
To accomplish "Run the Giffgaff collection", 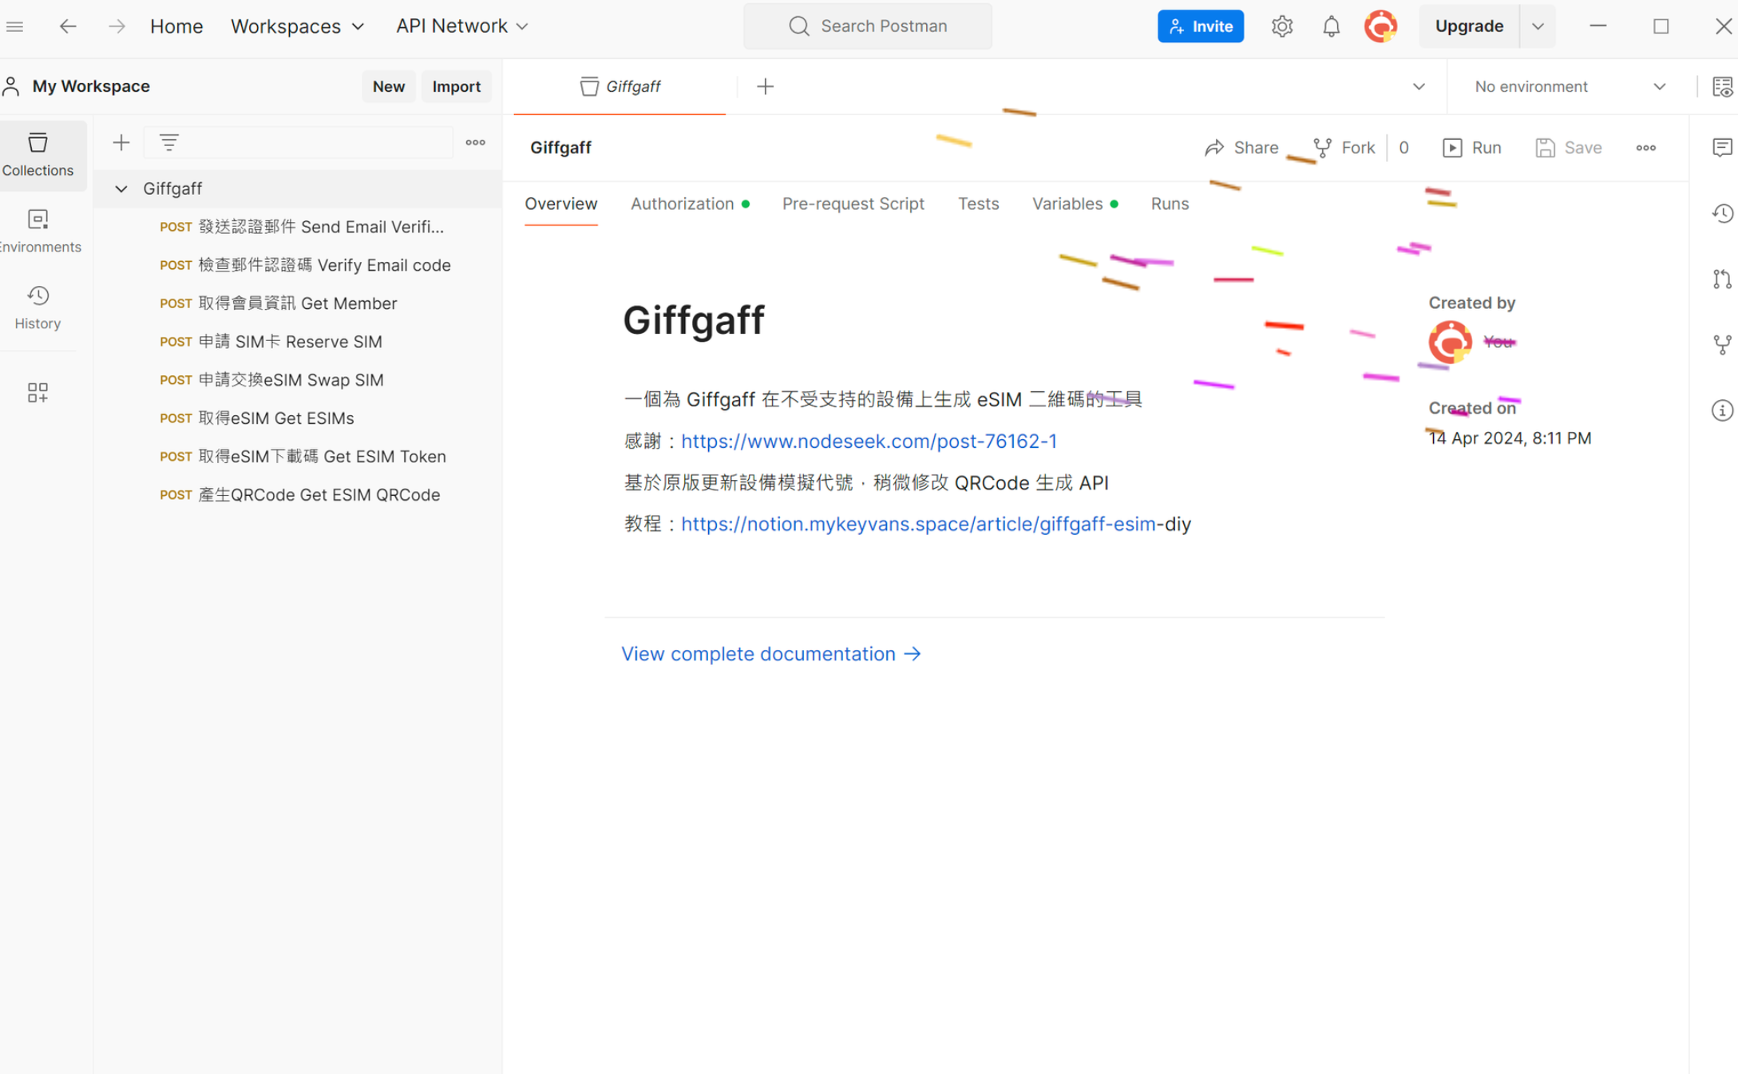I will point(1472,148).
